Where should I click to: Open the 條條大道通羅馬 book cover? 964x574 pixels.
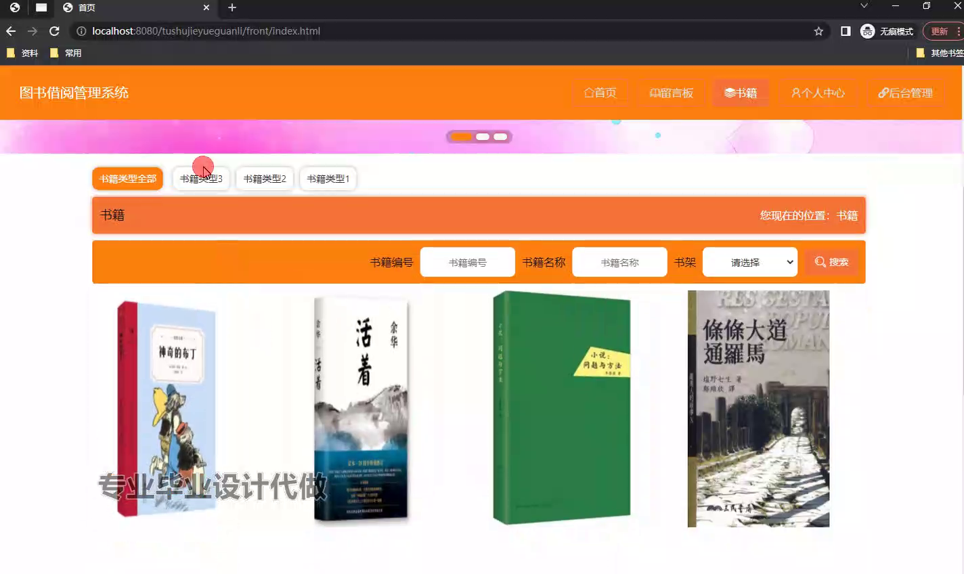[x=758, y=409]
